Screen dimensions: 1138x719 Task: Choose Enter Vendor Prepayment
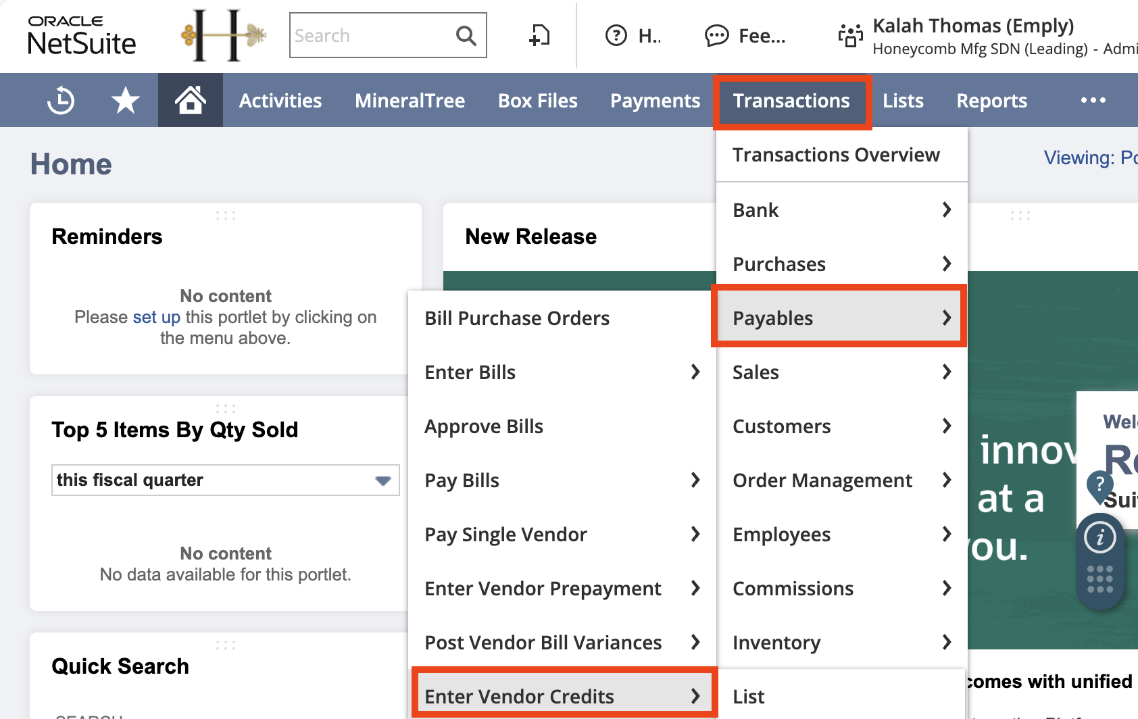(562, 588)
